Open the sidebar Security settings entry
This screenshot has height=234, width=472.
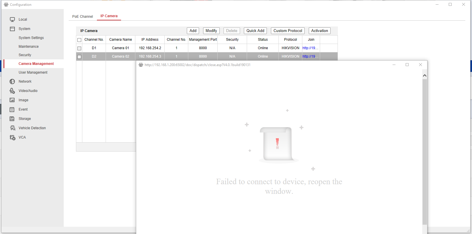point(25,55)
